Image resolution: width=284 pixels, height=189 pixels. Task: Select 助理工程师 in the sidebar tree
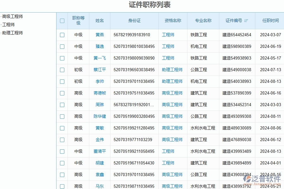[x=13, y=32]
